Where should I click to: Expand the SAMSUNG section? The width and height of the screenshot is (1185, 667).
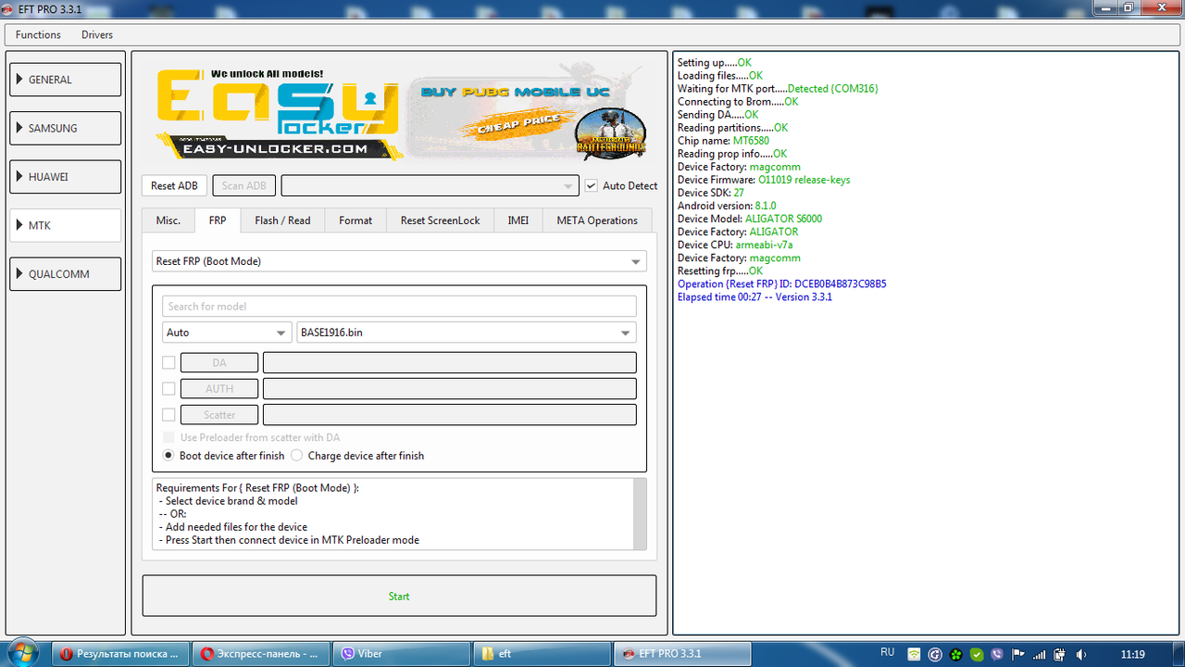pyautogui.click(x=66, y=128)
